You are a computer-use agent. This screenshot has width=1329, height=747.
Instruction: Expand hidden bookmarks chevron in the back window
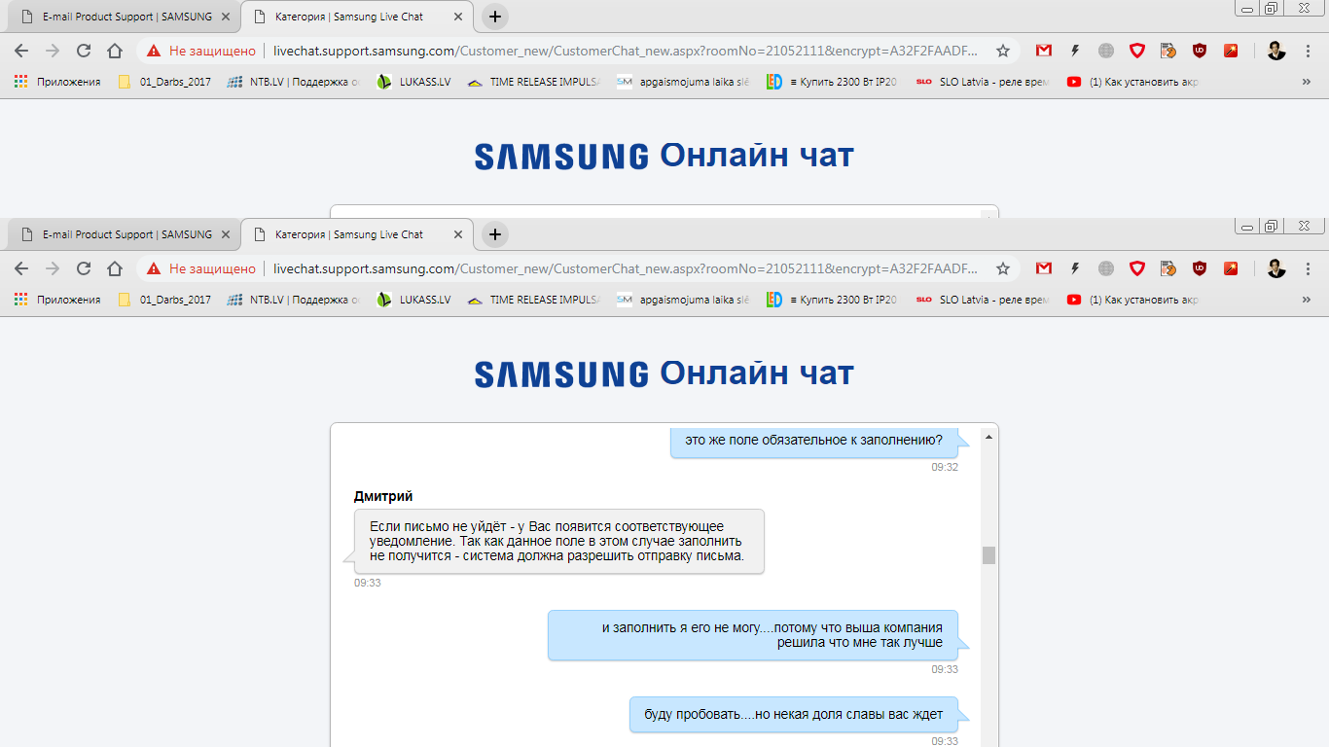(1306, 82)
